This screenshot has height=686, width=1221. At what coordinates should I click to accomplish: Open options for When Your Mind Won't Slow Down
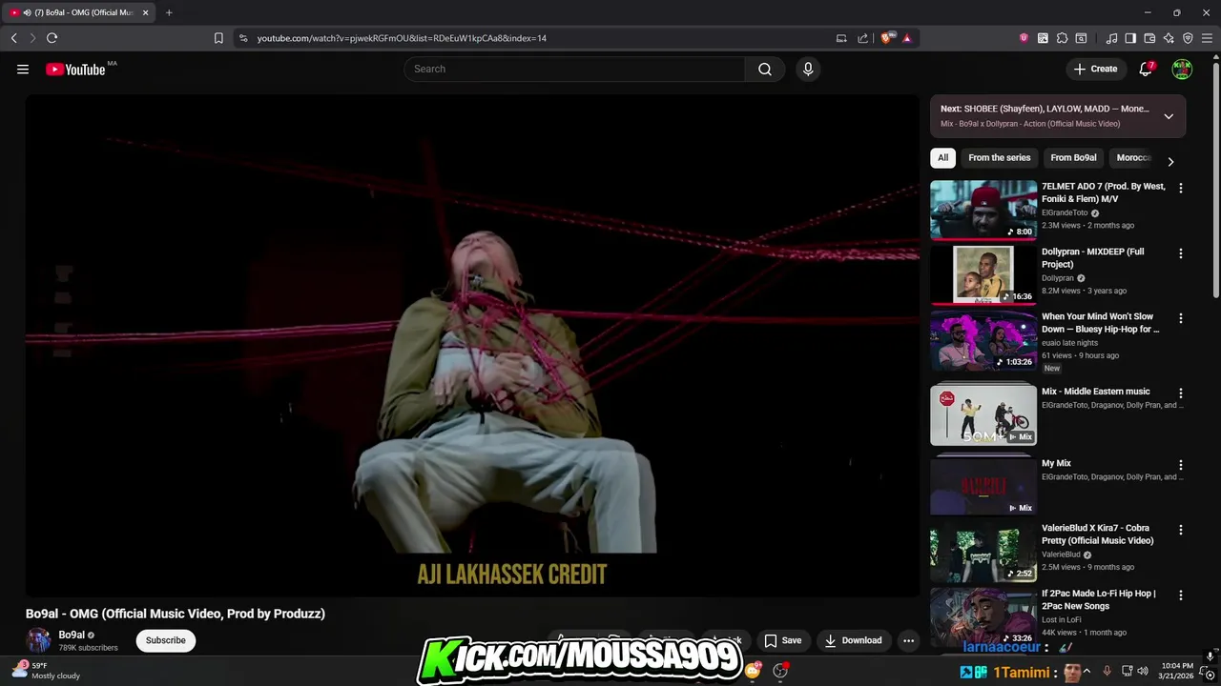(1181, 319)
